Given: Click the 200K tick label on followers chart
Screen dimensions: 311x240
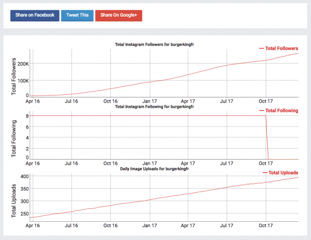Looking at the screenshot, I should (22, 64).
